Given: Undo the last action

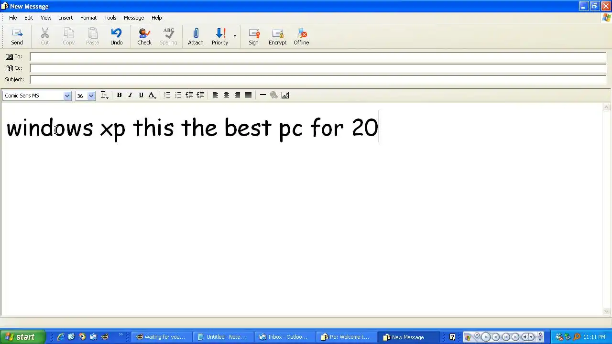Looking at the screenshot, I should click(x=116, y=37).
